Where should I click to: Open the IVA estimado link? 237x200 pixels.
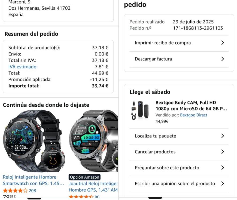[23, 67]
